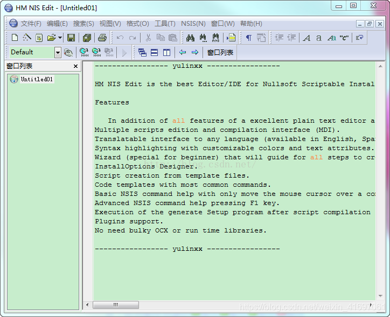Toggle case of selection icon
The image size is (390, 317).
(x=331, y=38)
